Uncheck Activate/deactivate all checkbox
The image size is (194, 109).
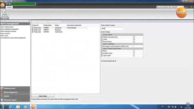(x=102, y=61)
